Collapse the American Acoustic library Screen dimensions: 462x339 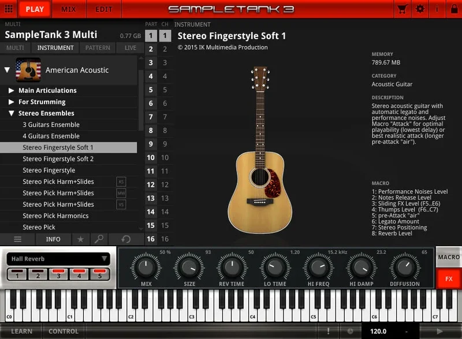click(7, 70)
